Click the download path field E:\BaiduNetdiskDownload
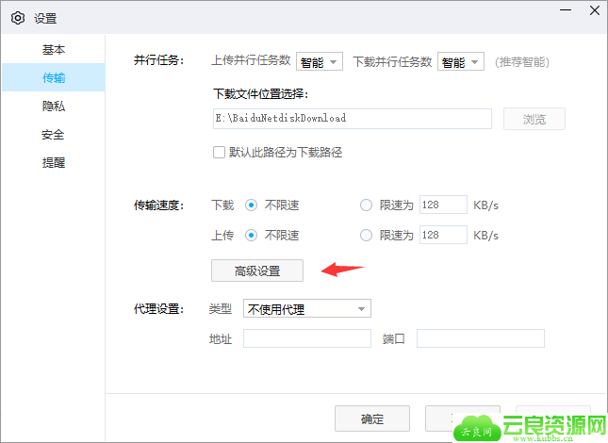This screenshot has width=608, height=443. click(x=353, y=119)
